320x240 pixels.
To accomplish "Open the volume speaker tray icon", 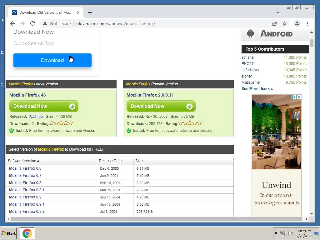I will (x=290, y=233).
